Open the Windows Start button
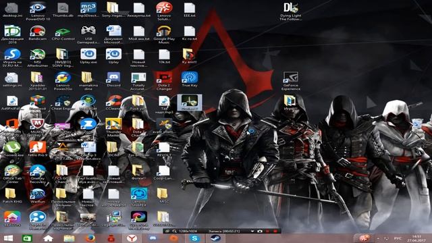 8,238
